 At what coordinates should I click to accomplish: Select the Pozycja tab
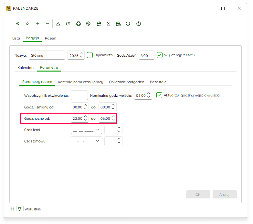click(x=32, y=38)
